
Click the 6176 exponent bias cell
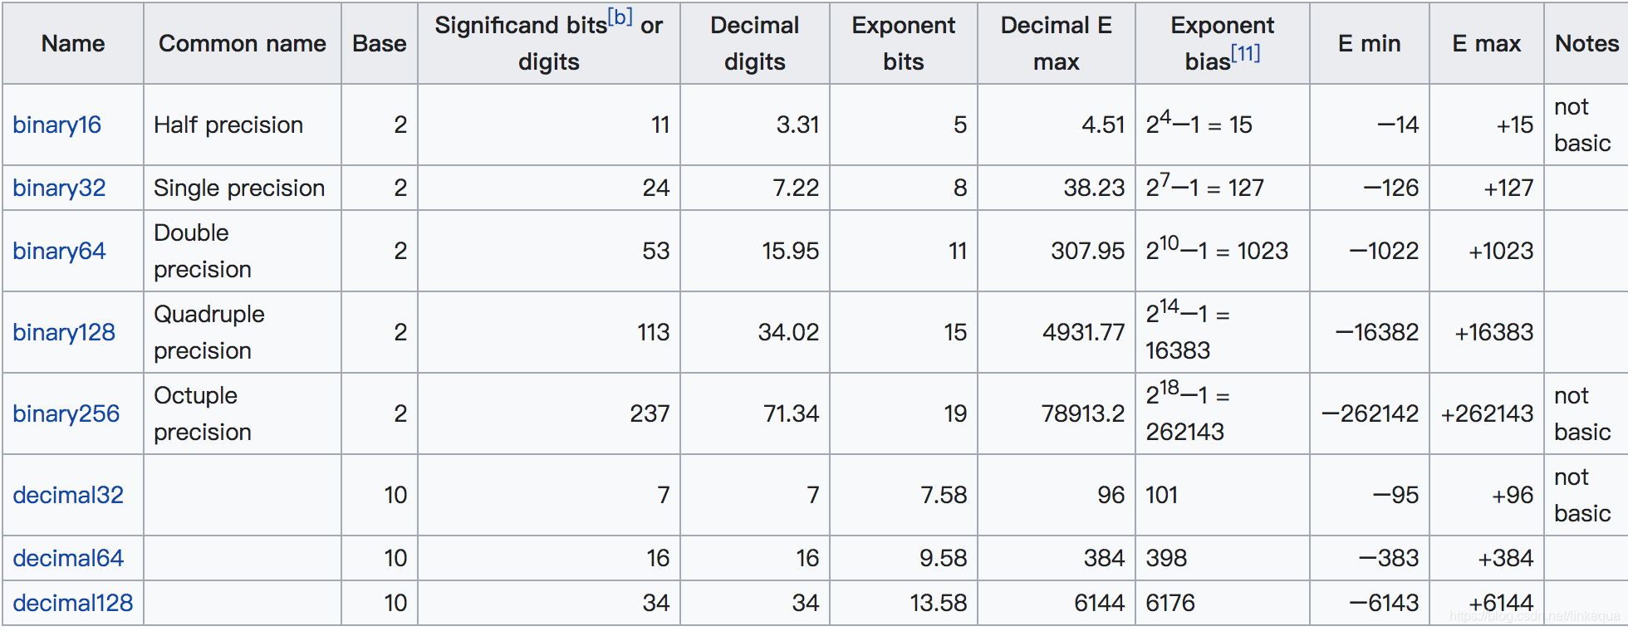point(1223,603)
